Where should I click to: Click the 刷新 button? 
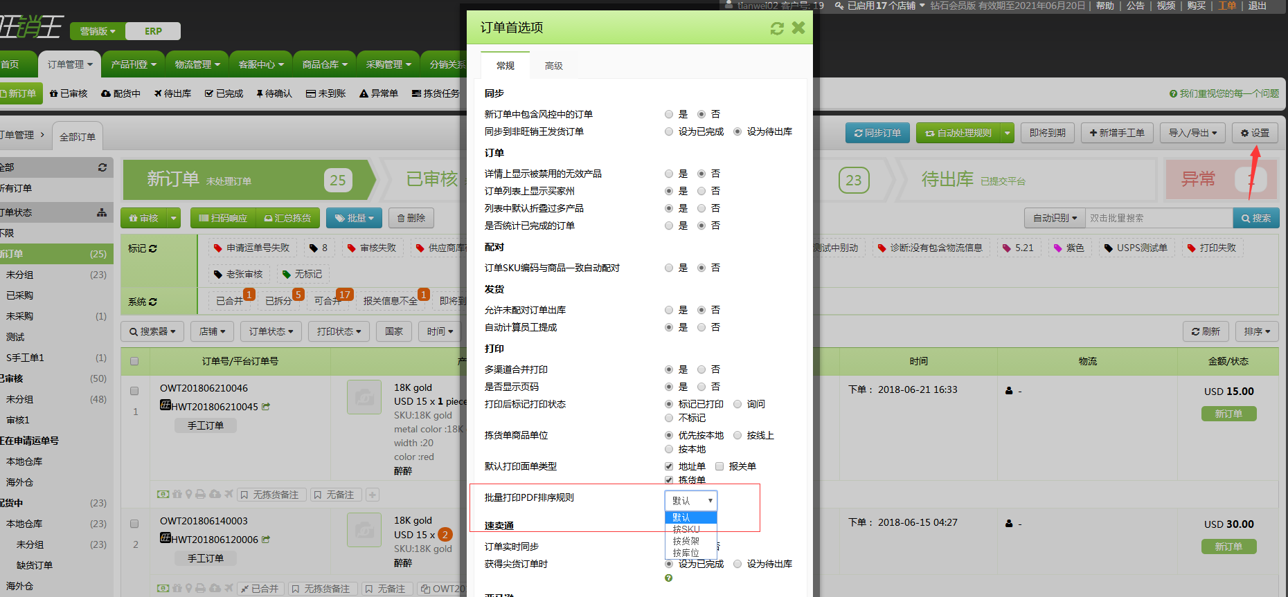[1206, 331]
